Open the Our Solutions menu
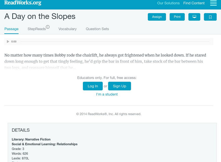 coord(169,3)
